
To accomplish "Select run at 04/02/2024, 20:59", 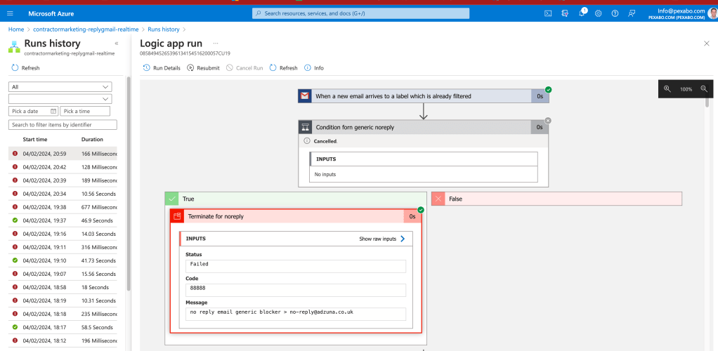I will (x=63, y=154).
